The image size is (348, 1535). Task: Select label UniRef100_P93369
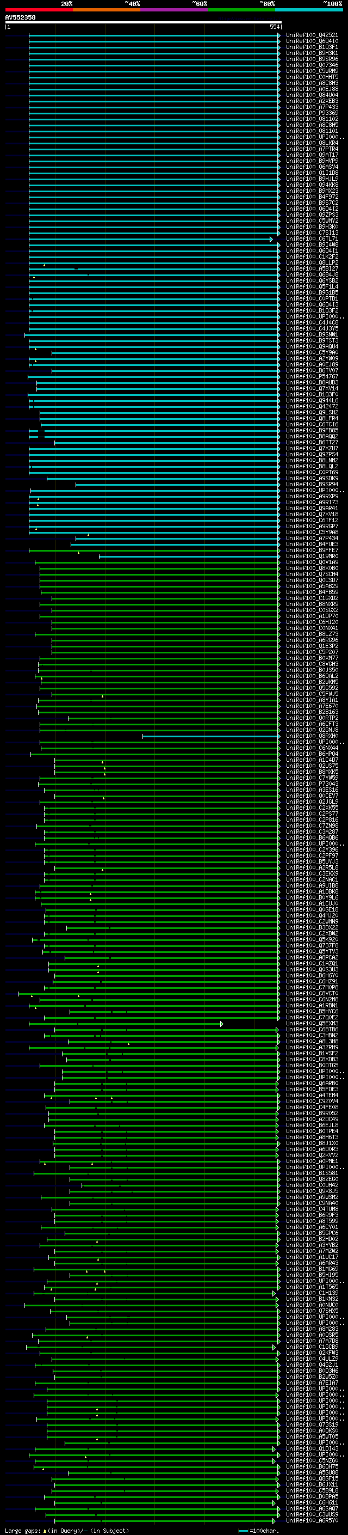coord(312,113)
